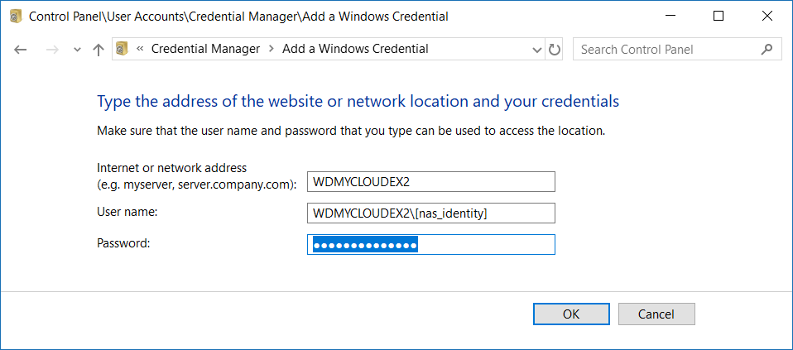Confirm the credential with OK

coord(571,314)
